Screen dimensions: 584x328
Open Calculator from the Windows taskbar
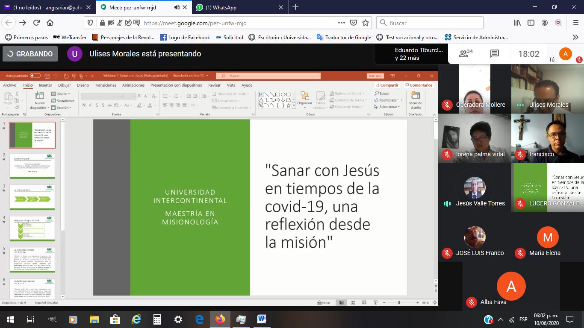[x=157, y=319]
